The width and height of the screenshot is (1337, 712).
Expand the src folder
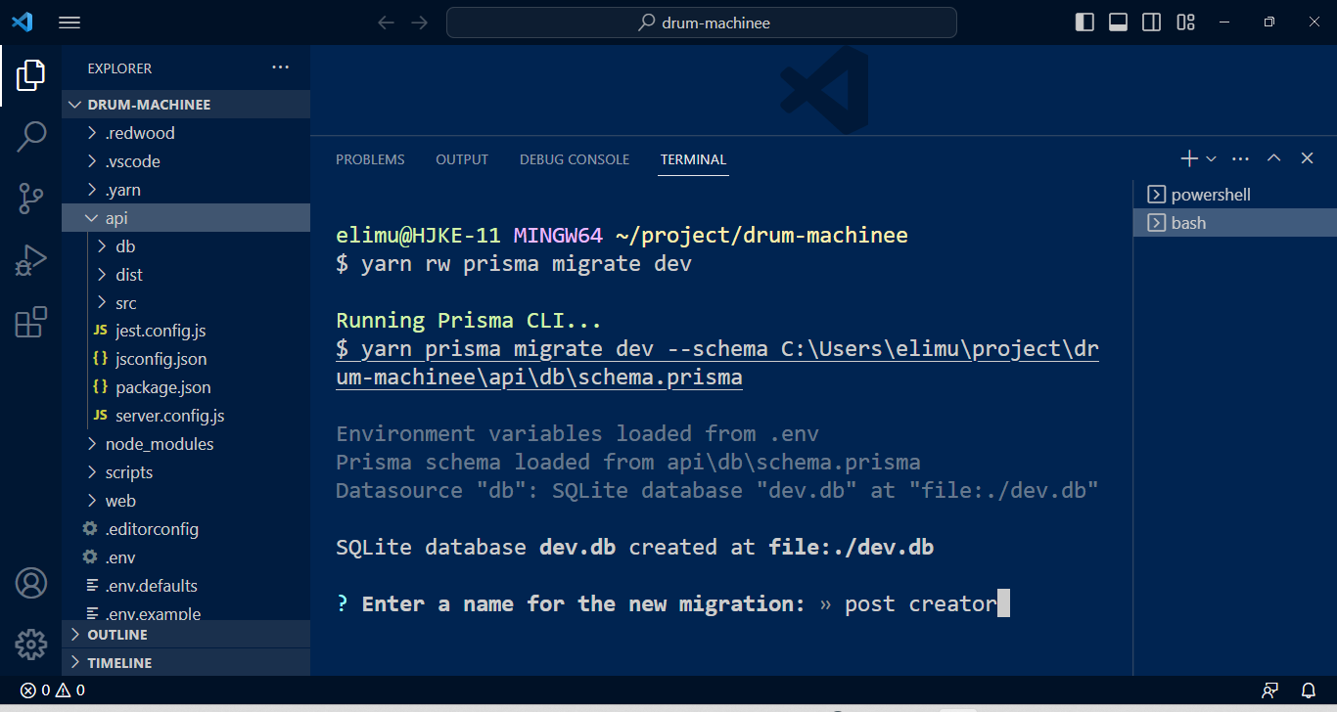186,303
